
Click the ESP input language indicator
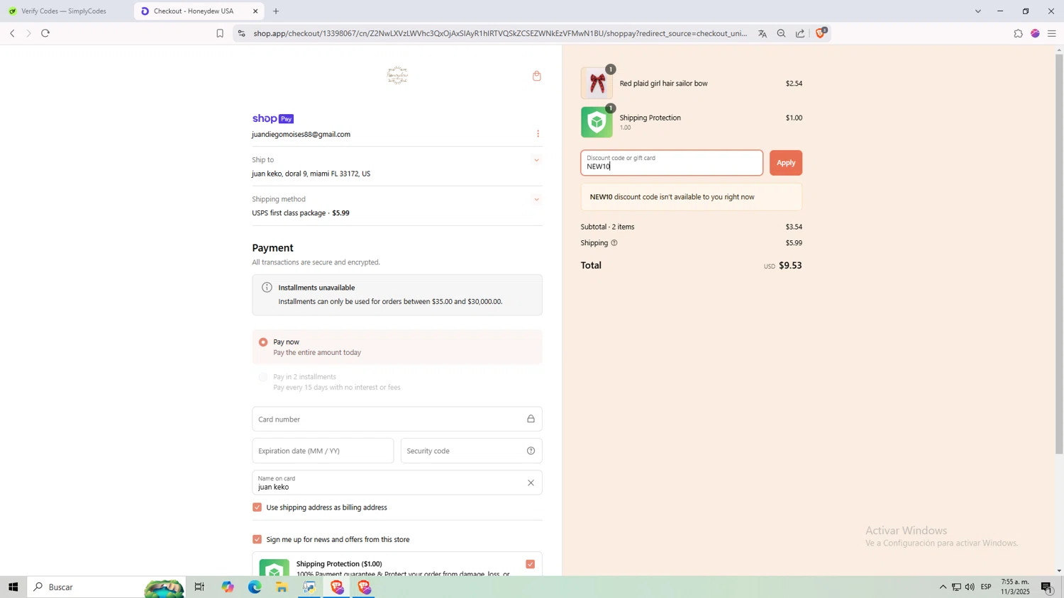click(x=986, y=587)
